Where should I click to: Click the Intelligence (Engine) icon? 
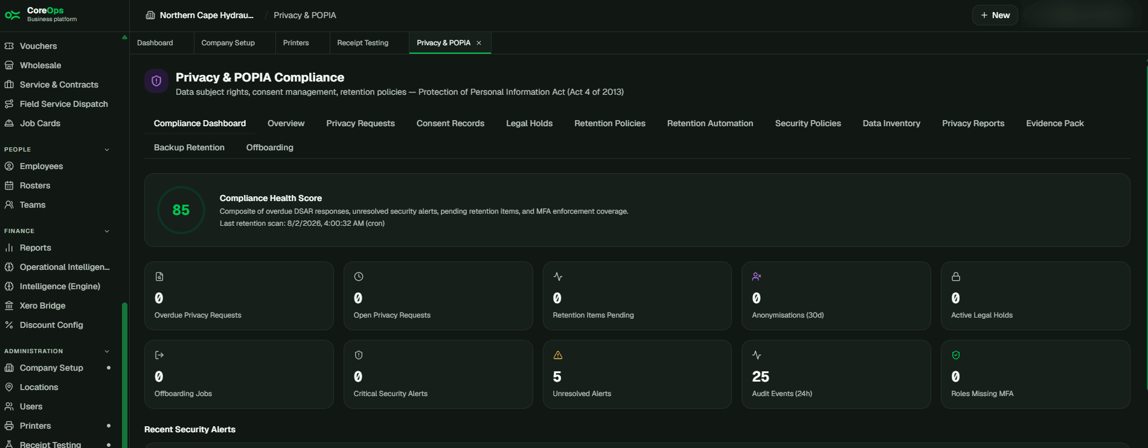[x=9, y=286]
